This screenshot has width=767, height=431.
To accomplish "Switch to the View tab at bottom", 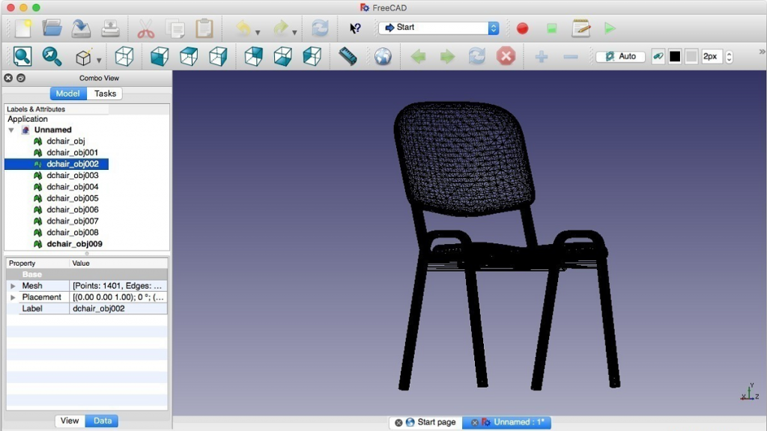I will pyautogui.click(x=69, y=421).
